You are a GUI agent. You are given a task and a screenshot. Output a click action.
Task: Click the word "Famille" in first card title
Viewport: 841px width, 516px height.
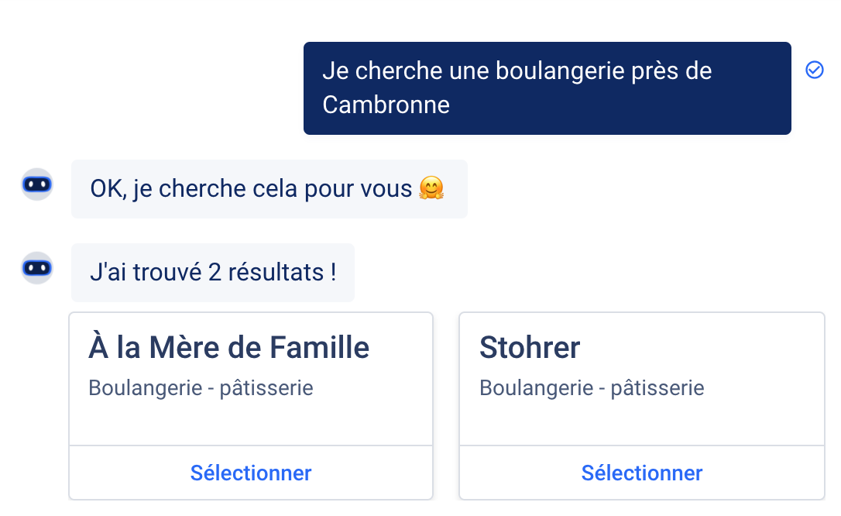pos(320,348)
